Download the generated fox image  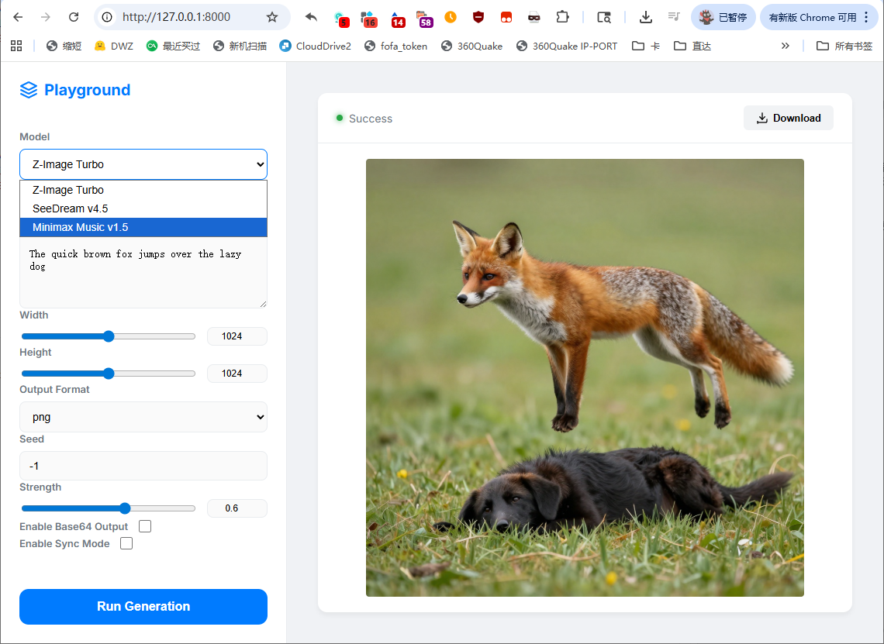[x=788, y=118]
